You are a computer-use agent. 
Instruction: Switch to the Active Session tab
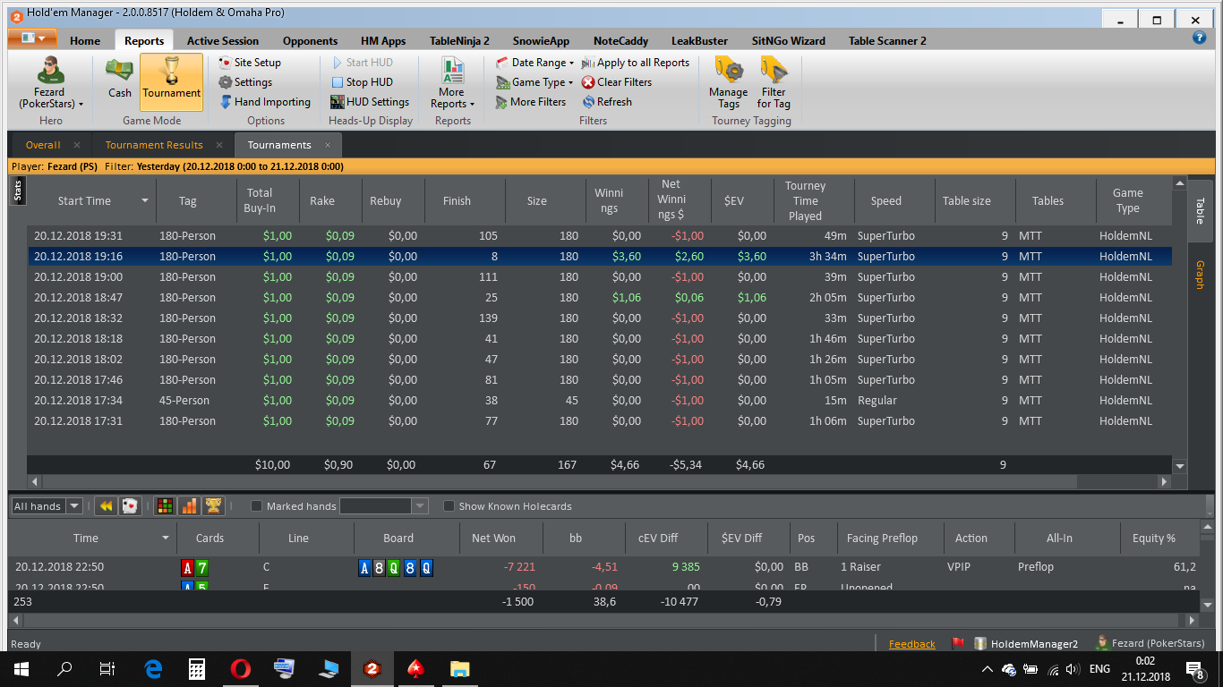tap(223, 40)
